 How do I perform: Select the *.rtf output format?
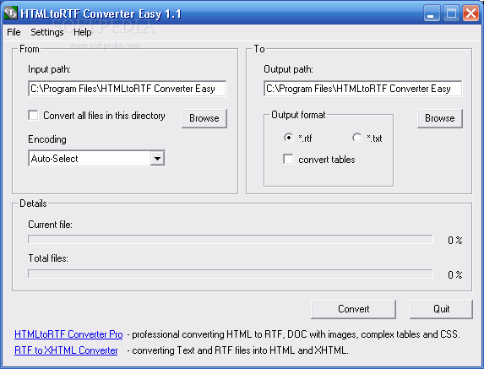(288, 138)
